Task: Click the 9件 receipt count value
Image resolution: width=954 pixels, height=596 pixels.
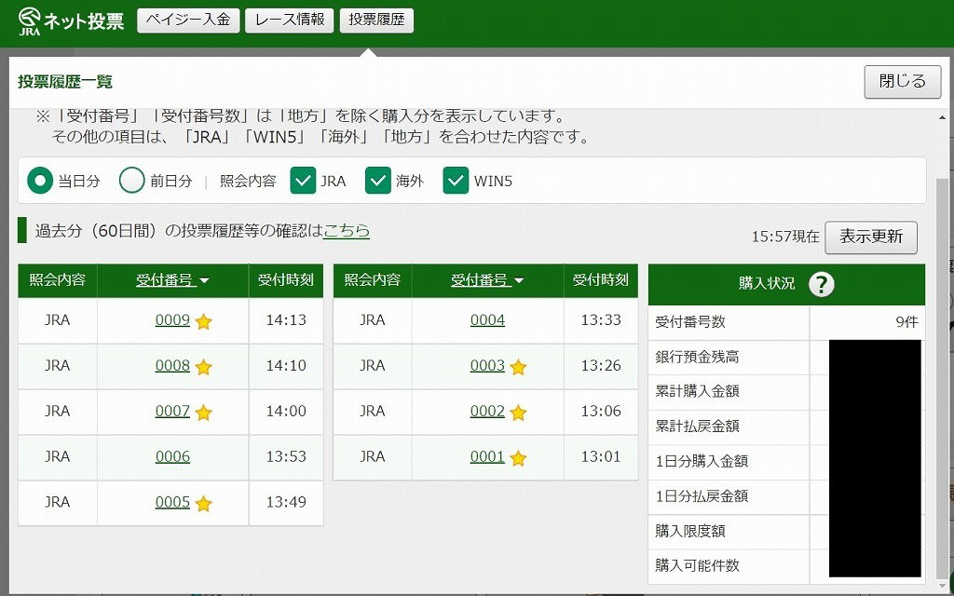Action: coord(906,322)
